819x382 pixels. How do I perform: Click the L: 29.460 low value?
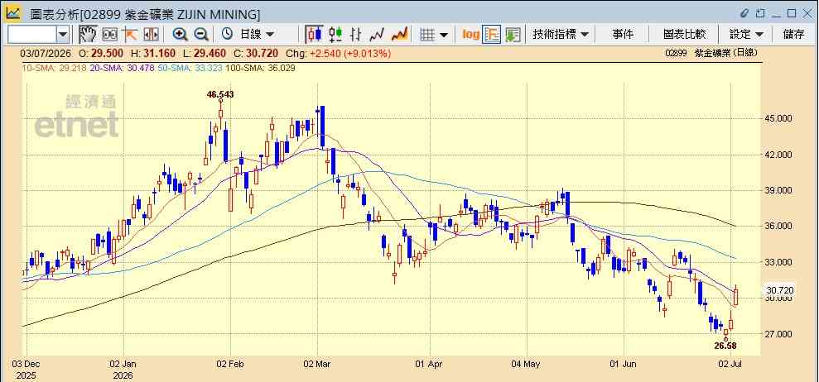[204, 53]
